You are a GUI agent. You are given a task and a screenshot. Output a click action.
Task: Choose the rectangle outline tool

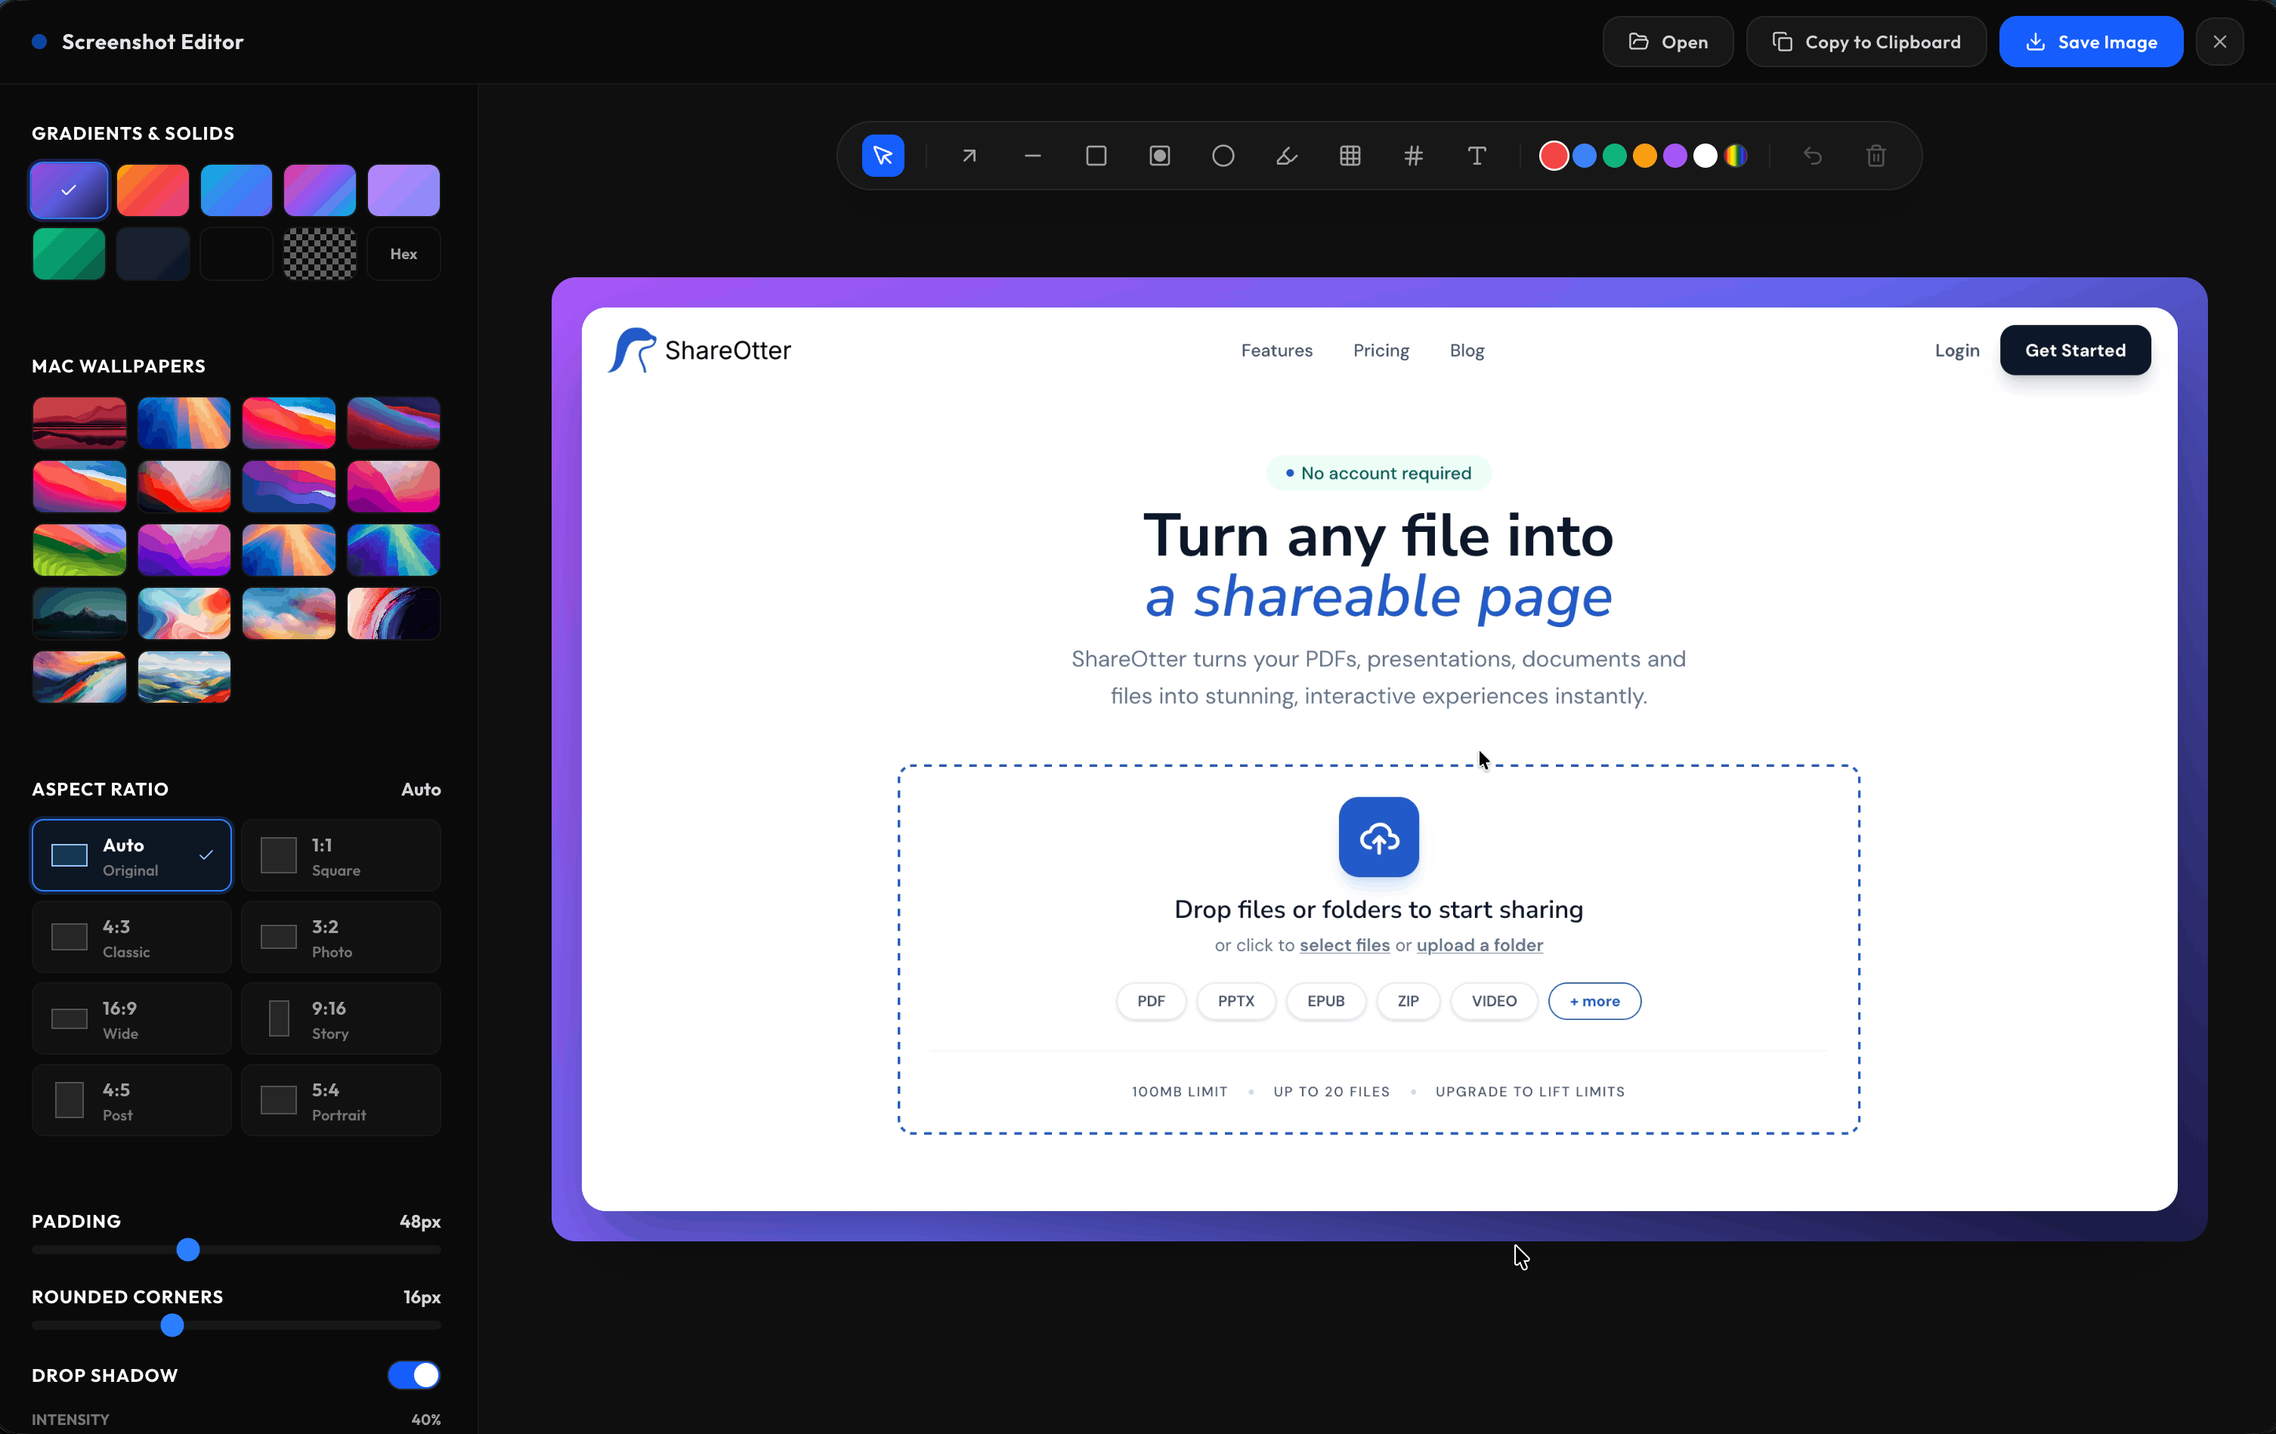(x=1096, y=156)
